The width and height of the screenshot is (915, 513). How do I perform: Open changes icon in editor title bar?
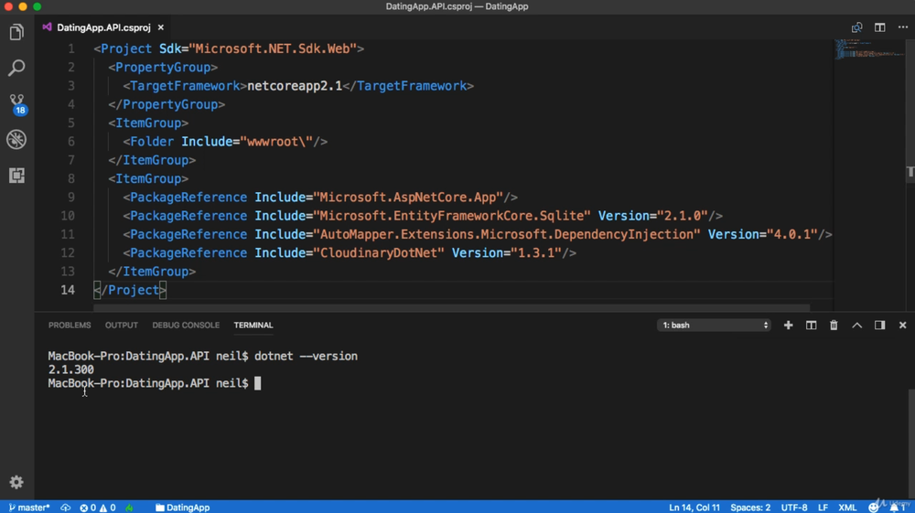click(856, 27)
